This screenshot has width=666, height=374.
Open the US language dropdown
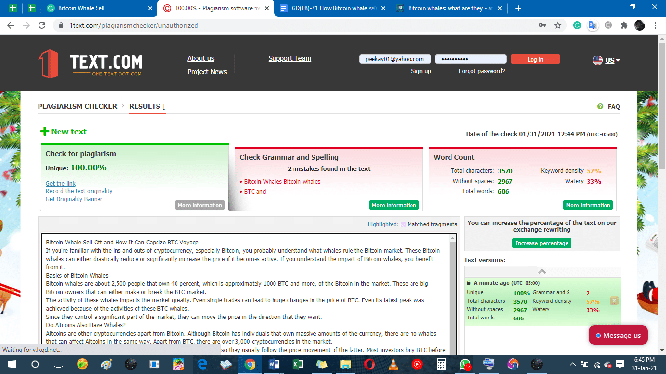(x=607, y=60)
